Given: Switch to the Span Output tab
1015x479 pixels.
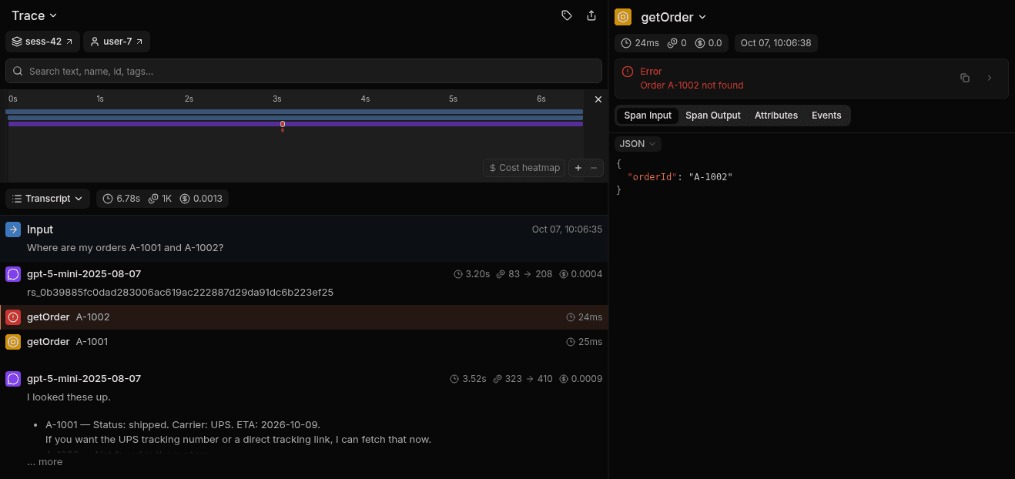Looking at the screenshot, I should pyautogui.click(x=713, y=116).
